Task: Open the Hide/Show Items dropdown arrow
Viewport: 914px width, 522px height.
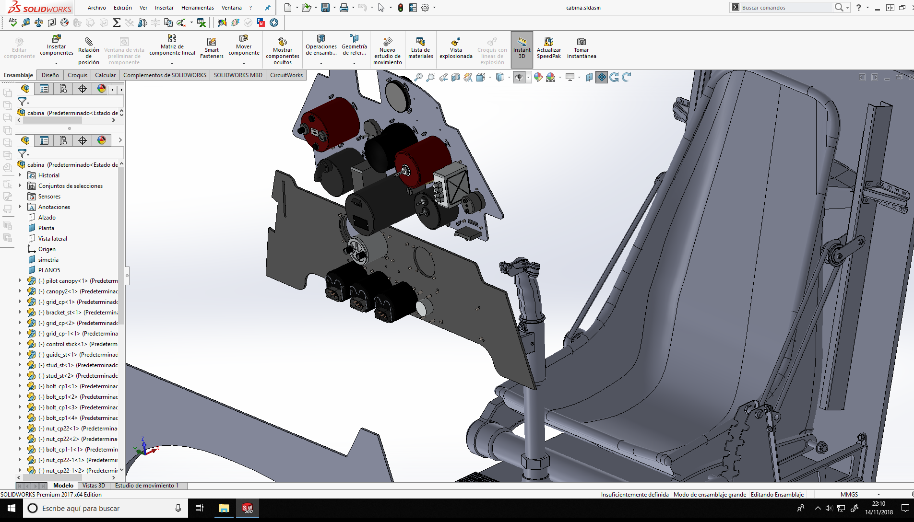Action: (x=528, y=78)
